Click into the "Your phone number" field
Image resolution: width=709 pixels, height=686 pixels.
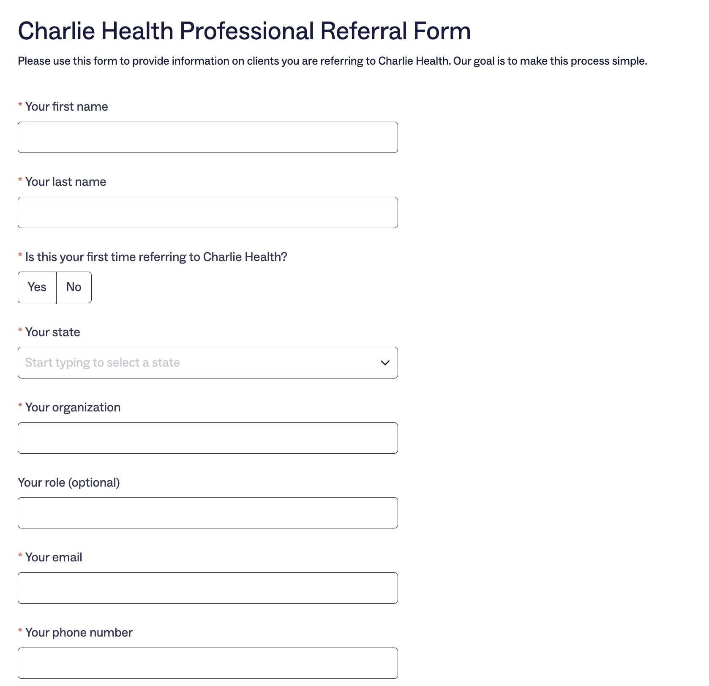click(x=207, y=662)
